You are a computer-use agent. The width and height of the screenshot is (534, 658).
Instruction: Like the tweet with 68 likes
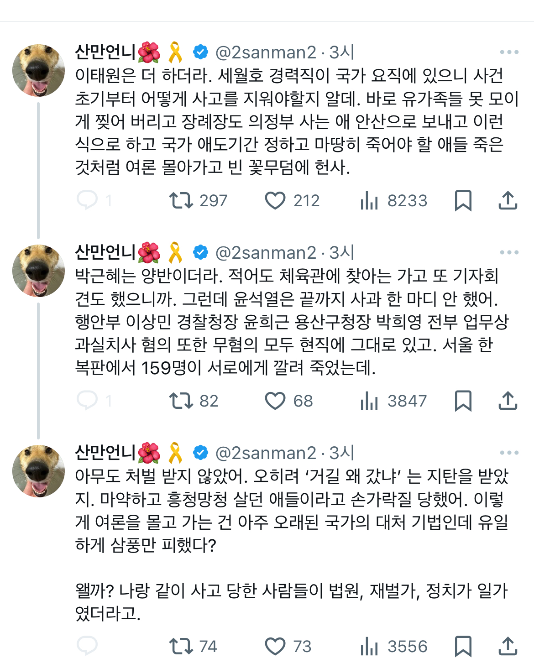coord(275,401)
